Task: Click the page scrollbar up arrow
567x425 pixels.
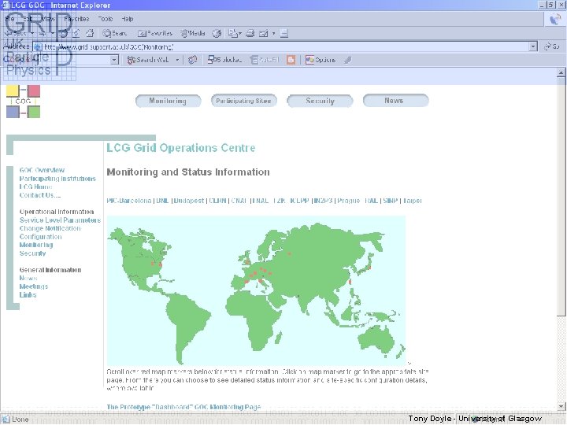Action: pos(561,72)
